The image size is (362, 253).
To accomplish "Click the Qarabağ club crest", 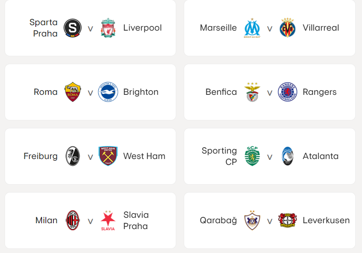I will pos(252,220).
